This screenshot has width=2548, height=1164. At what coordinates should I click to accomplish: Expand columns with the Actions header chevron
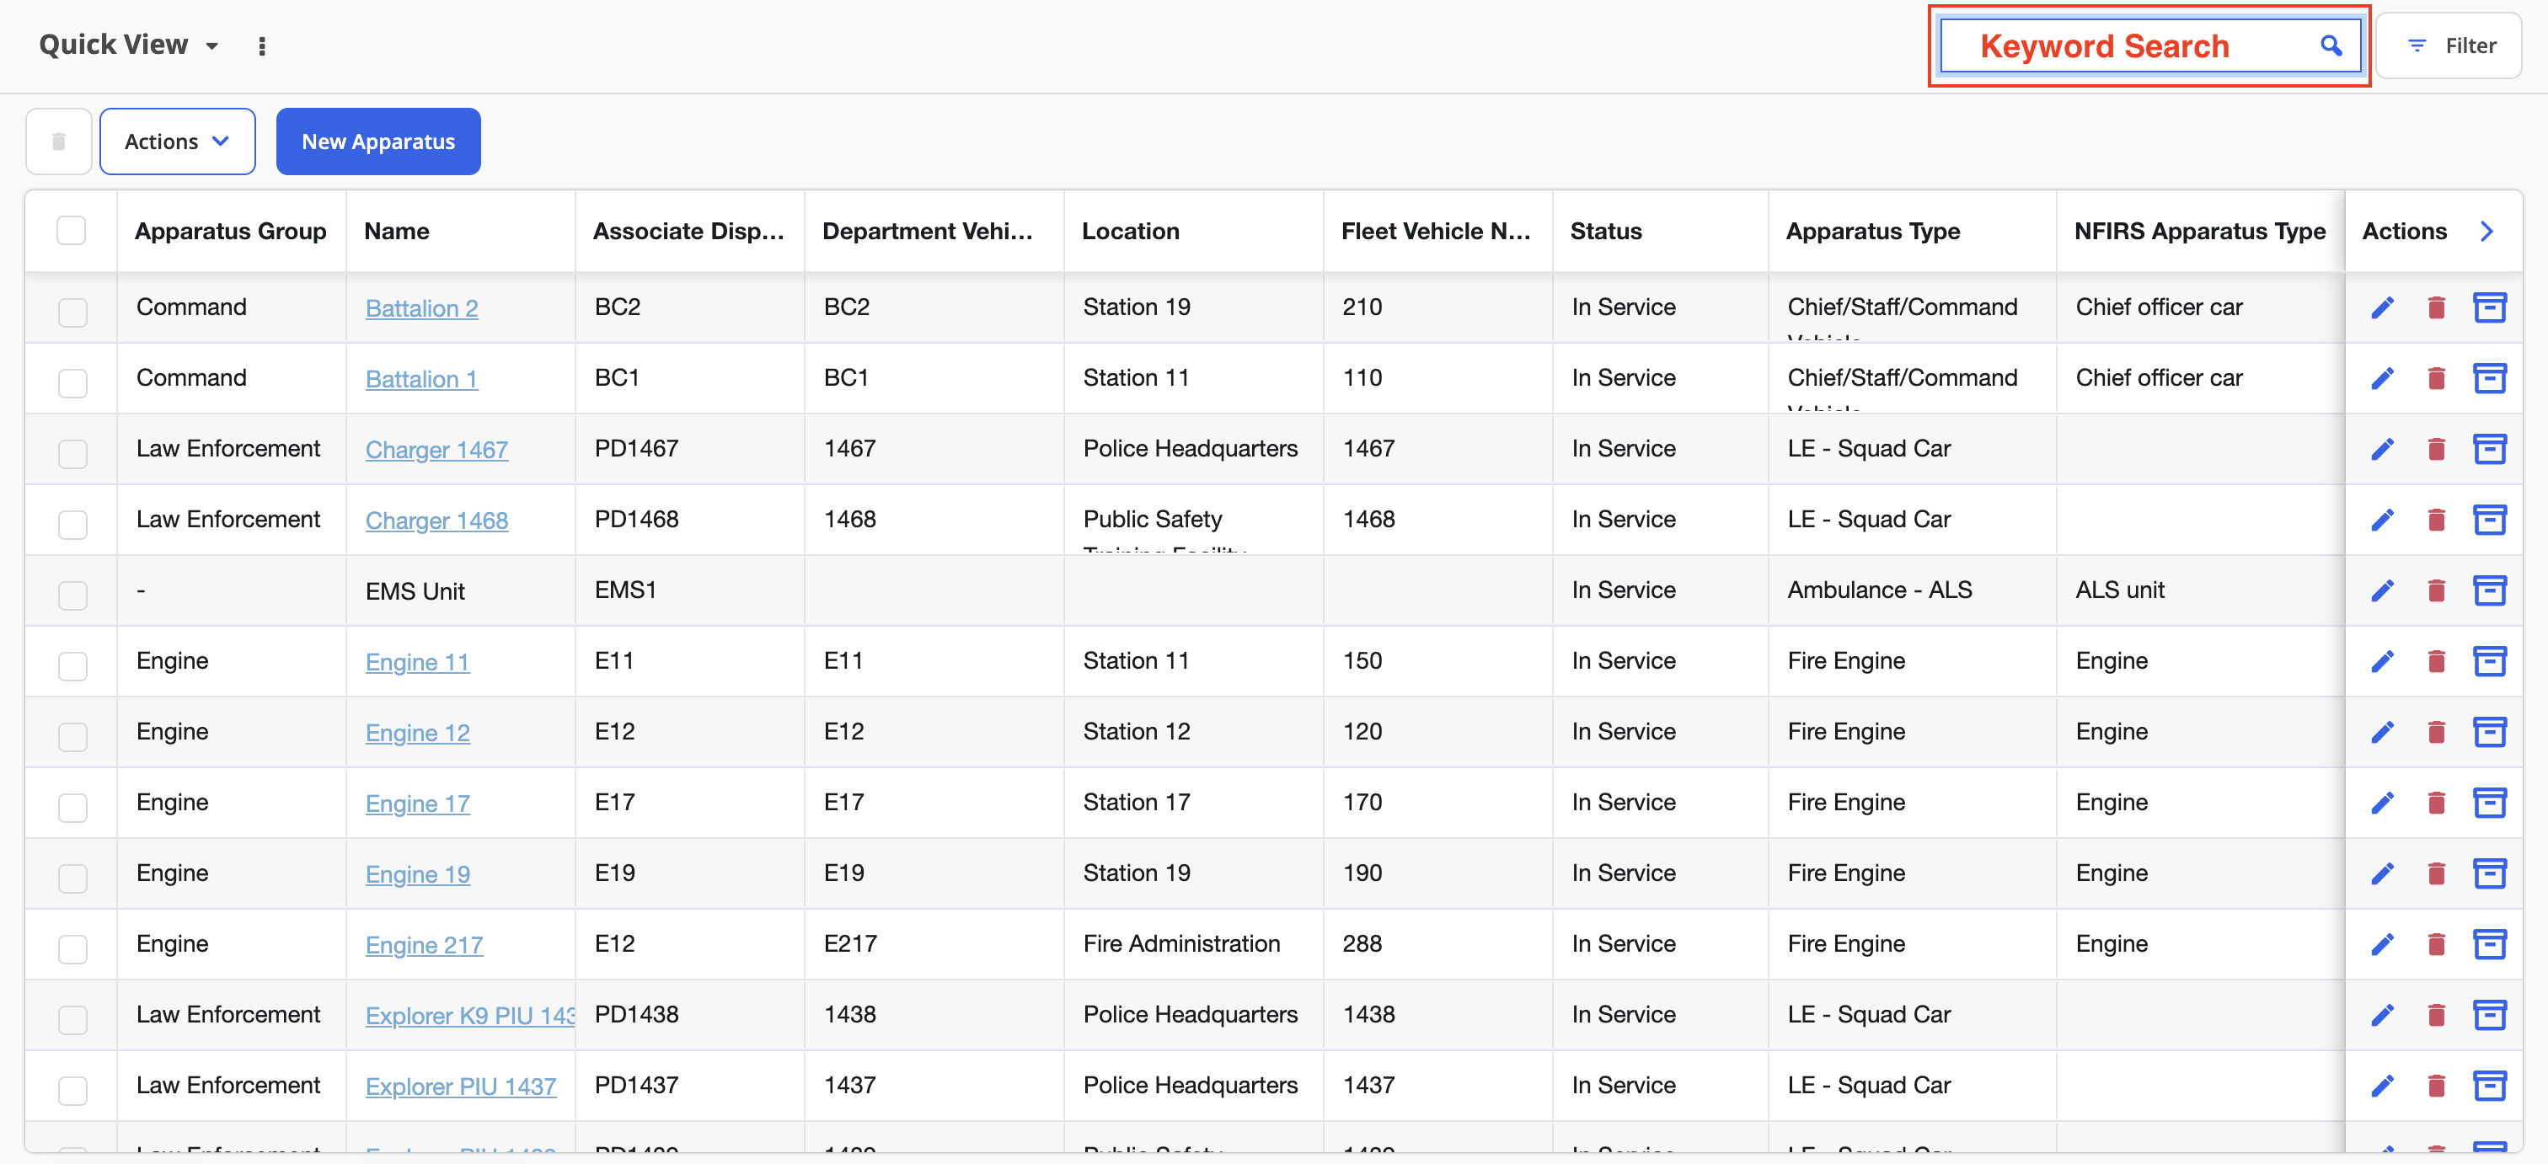[2486, 232]
